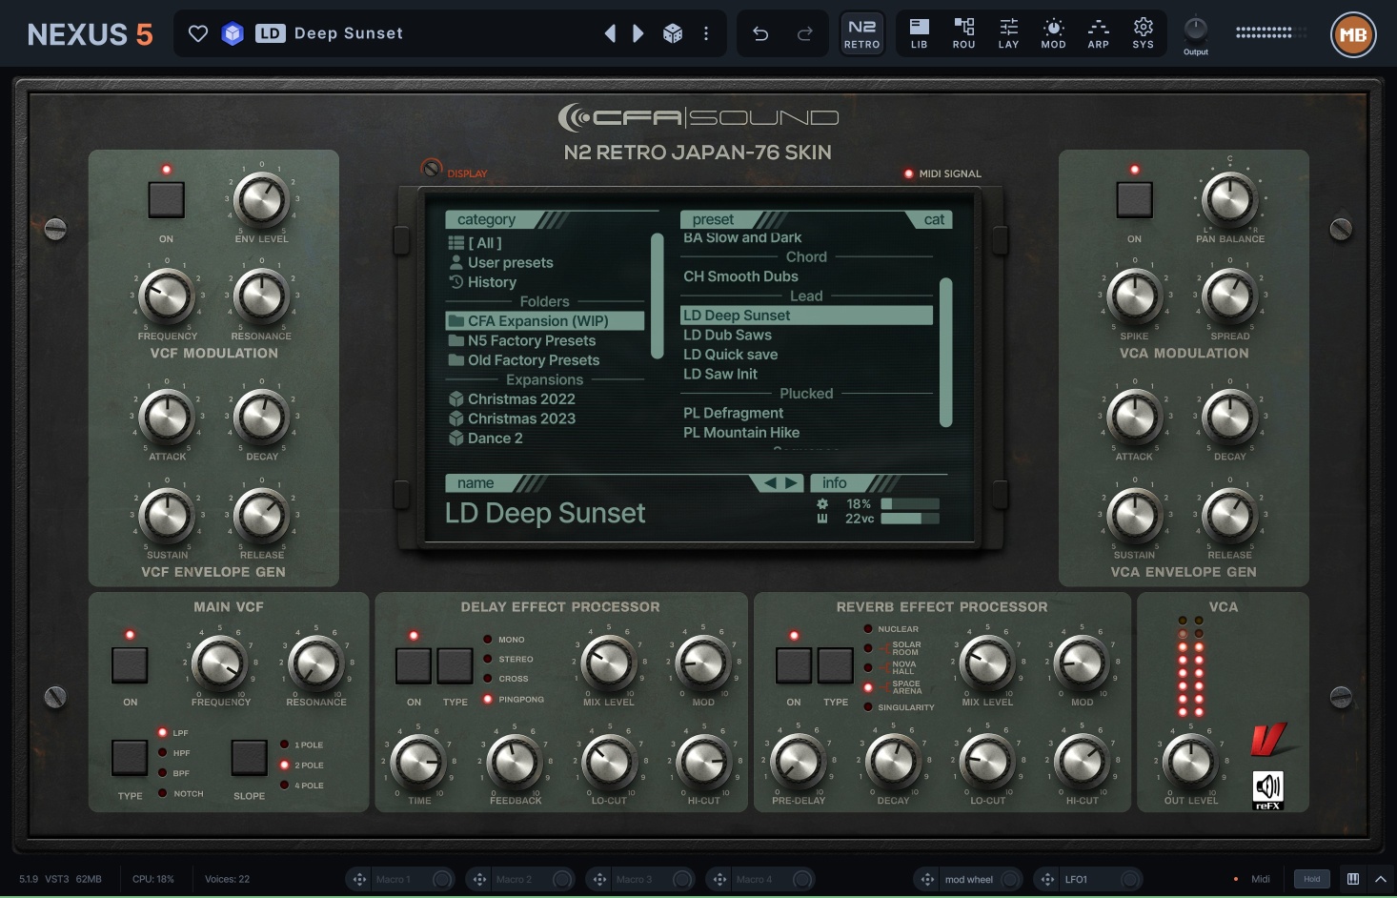Load previous preset with left arrow
This screenshot has height=898, width=1397.
coord(610,33)
